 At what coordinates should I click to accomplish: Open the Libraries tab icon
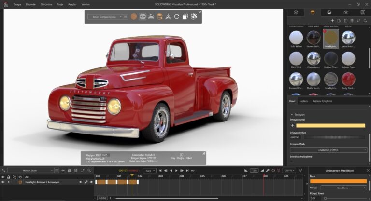(x=362, y=12)
